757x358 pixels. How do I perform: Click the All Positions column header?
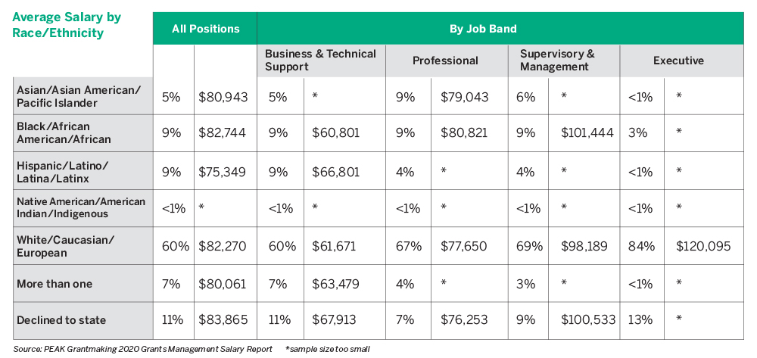[205, 29]
